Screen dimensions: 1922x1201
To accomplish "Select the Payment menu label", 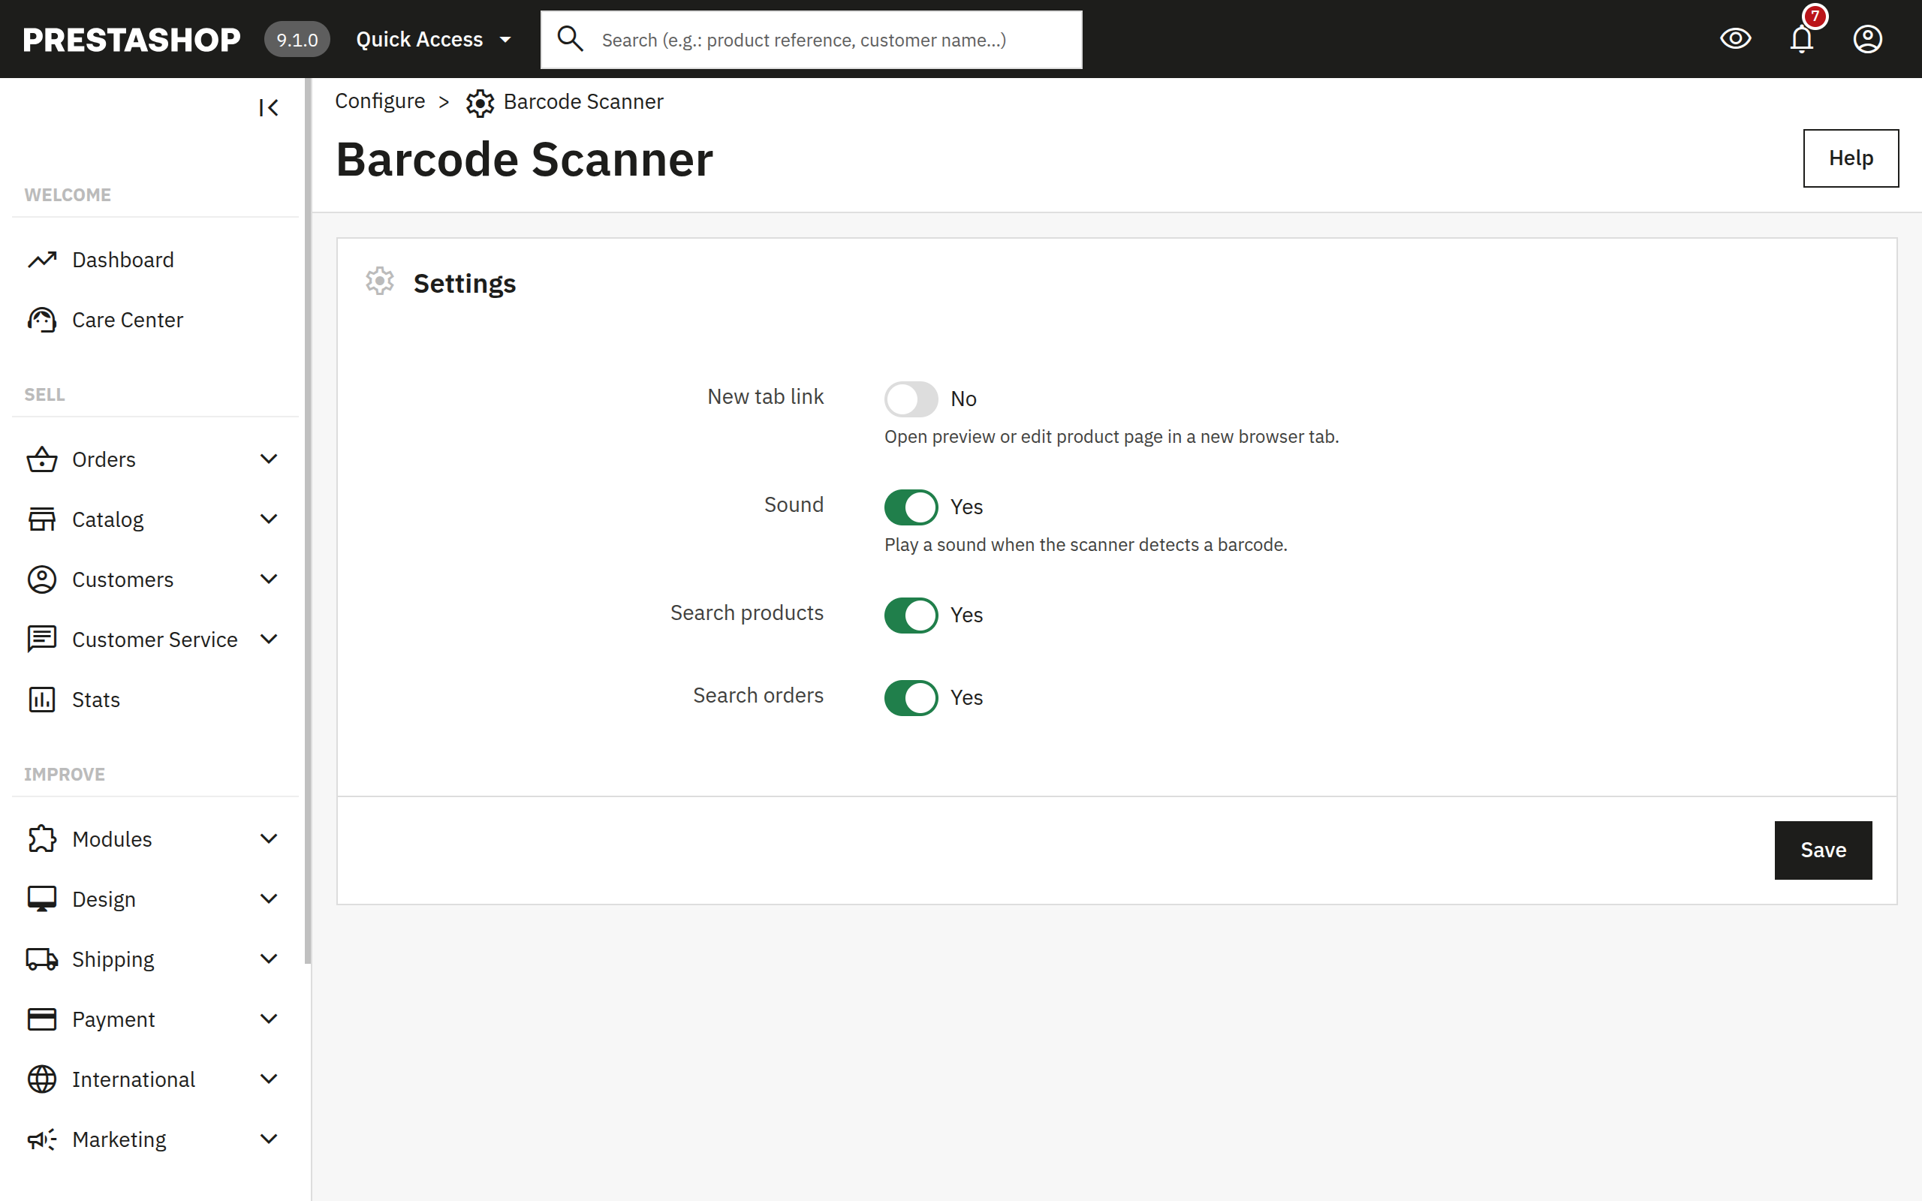I will point(113,1019).
